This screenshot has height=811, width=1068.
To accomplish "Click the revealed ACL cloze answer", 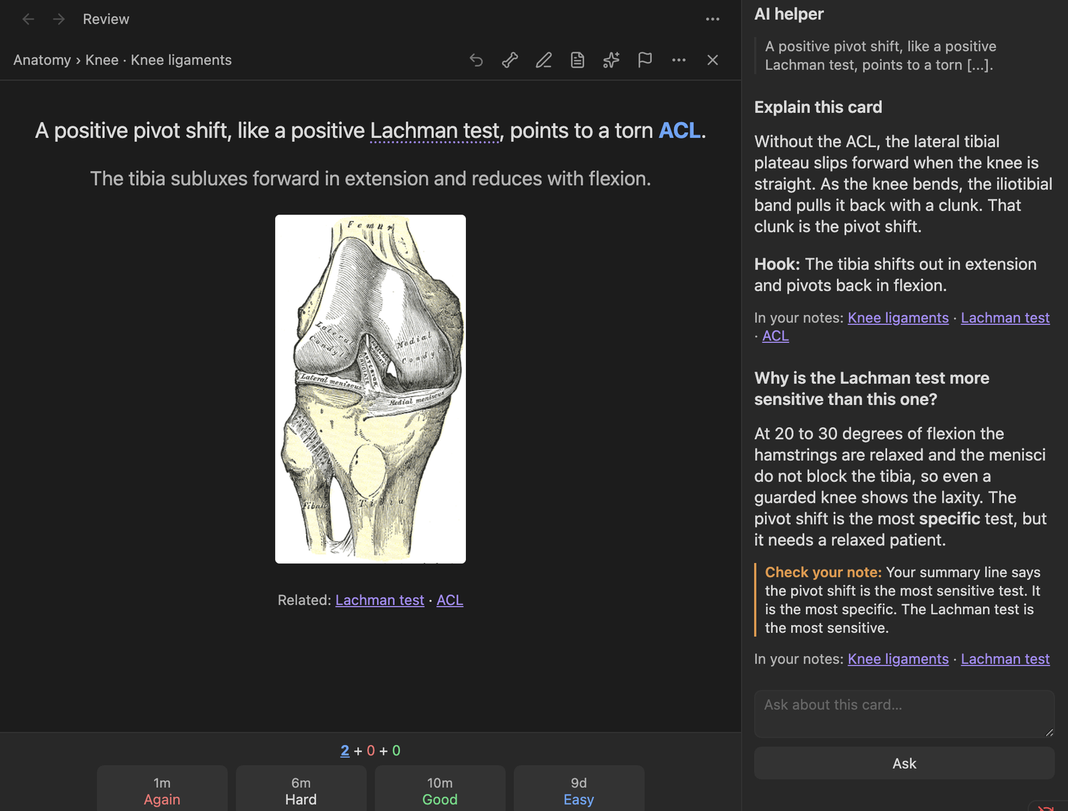I will tap(680, 131).
